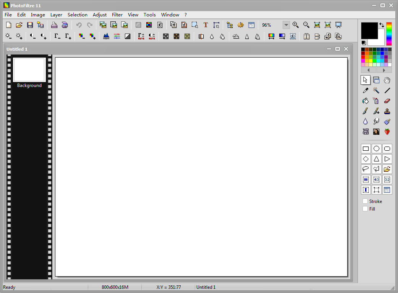Select the Pipette eyedropper tool
Screen dimensions: 398x293
tap(366, 90)
